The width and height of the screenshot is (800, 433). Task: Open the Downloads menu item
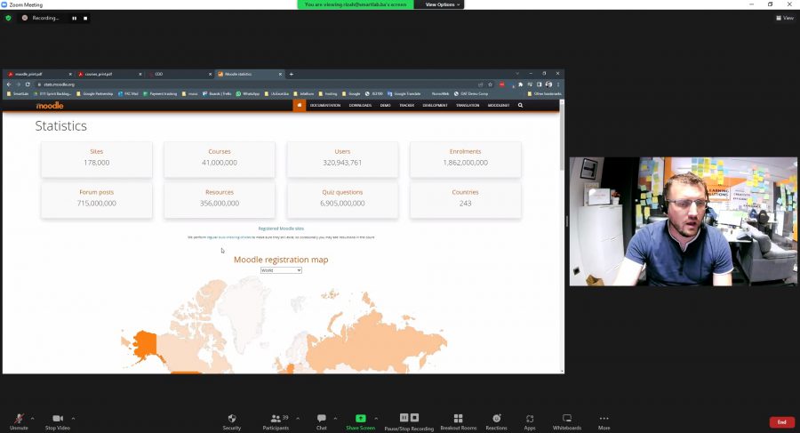[360, 105]
